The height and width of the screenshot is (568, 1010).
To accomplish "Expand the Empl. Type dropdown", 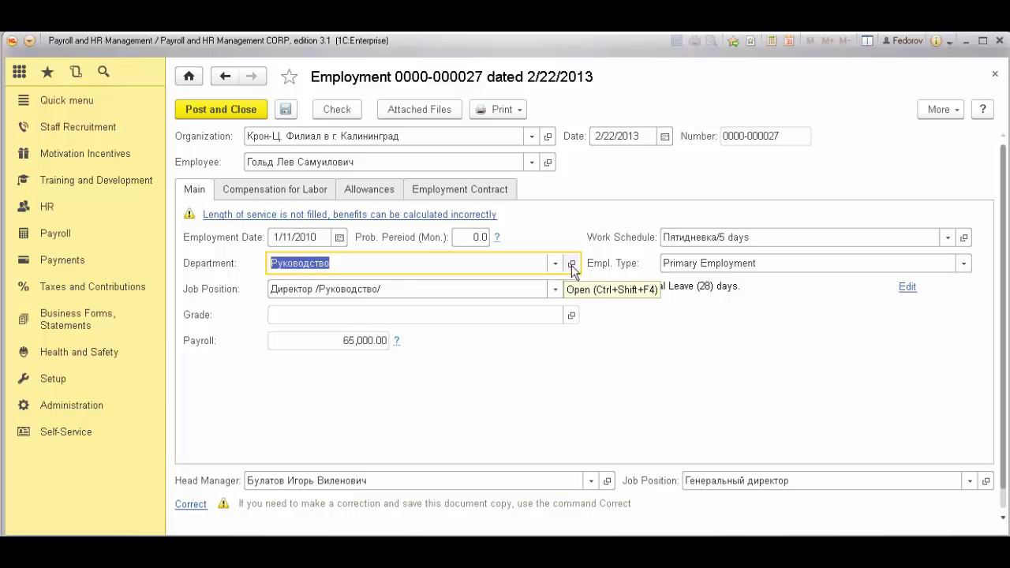I will coord(963,263).
